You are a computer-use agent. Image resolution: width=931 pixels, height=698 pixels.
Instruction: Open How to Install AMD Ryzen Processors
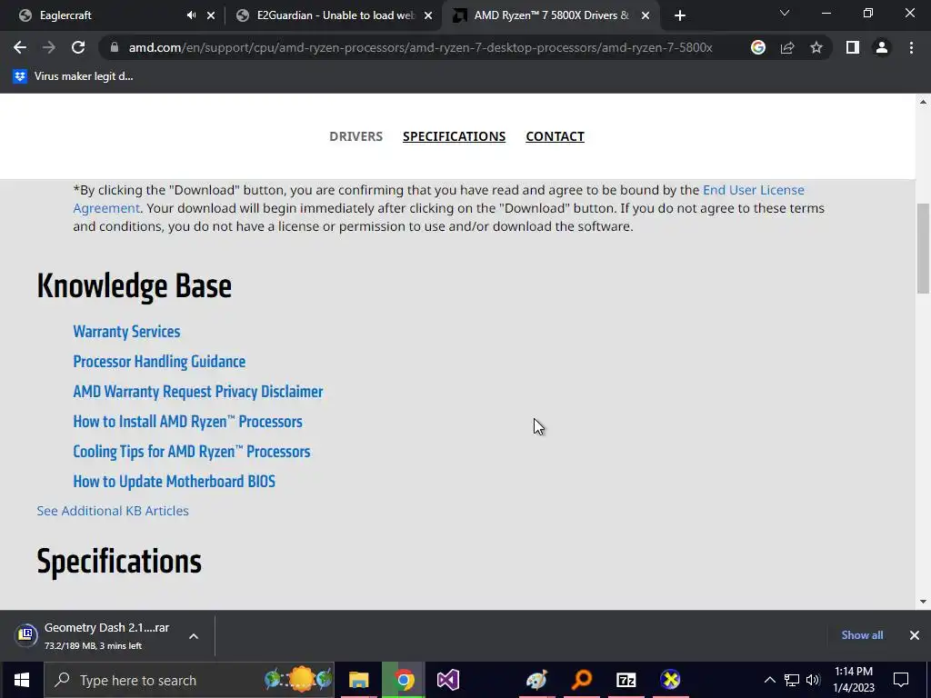click(187, 422)
